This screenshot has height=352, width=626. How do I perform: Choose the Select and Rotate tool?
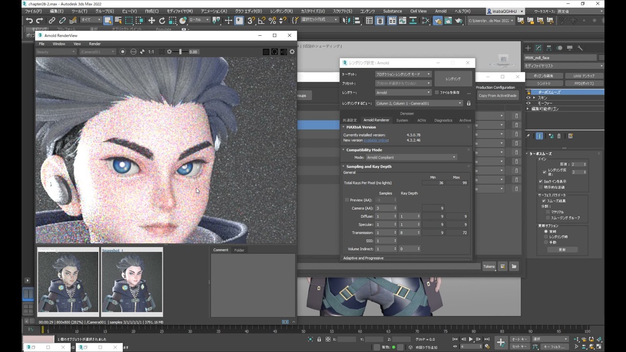162,21
